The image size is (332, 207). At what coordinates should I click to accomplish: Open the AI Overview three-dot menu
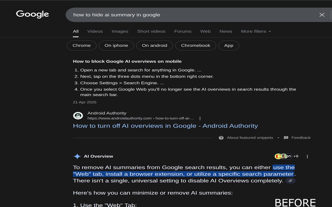307,157
